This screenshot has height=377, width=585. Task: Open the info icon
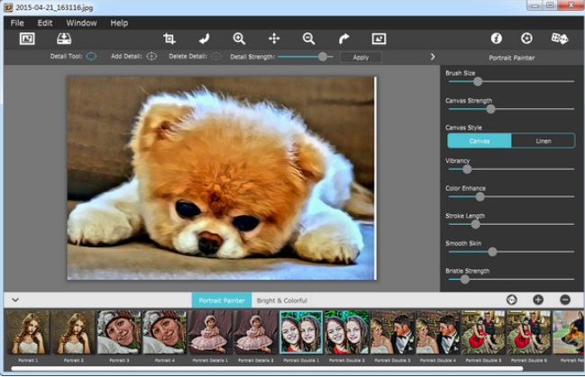(496, 39)
